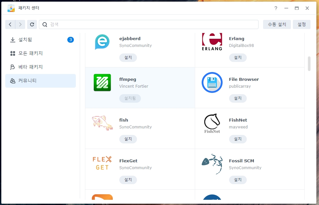The height and width of the screenshot is (205, 319).
Task: Click the DigitalBox98 author text
Action: point(242,45)
